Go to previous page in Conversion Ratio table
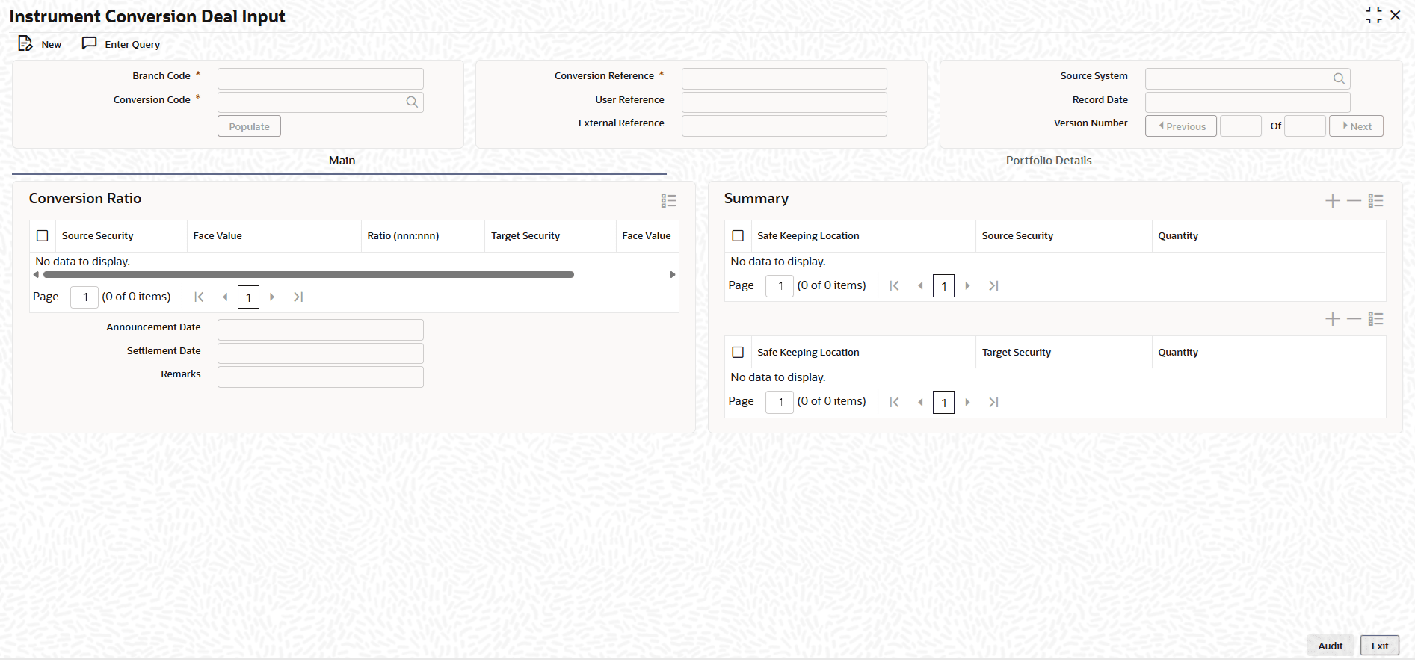Image resolution: width=1415 pixels, height=662 pixels. [224, 297]
